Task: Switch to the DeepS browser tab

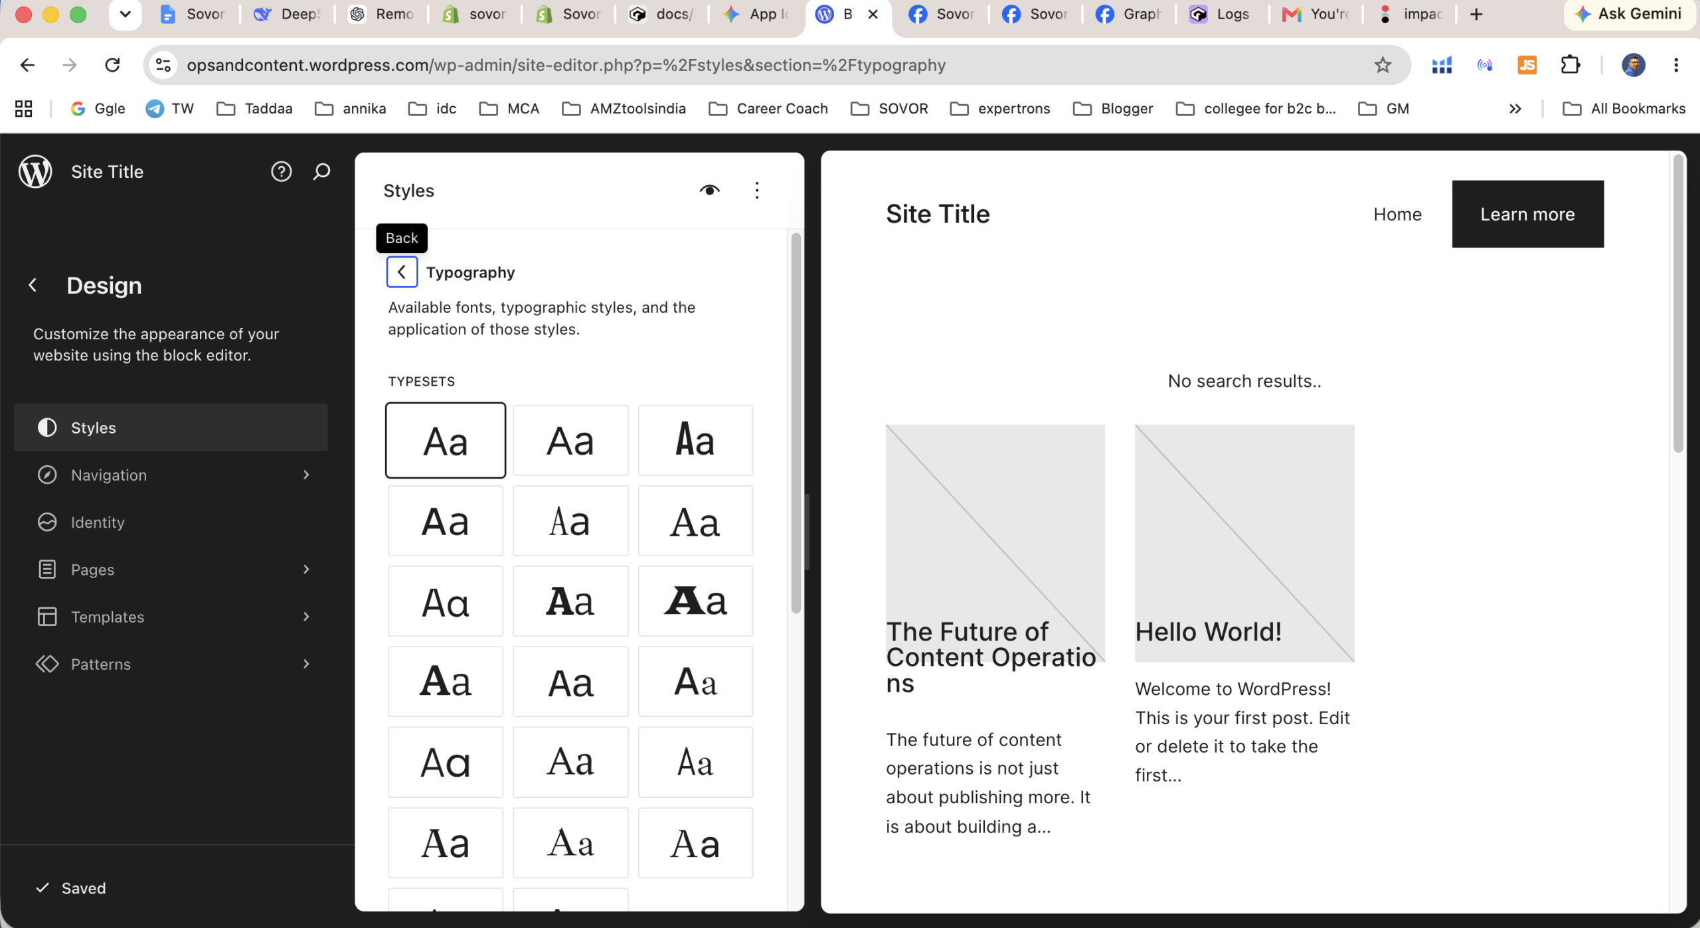Action: point(287,14)
